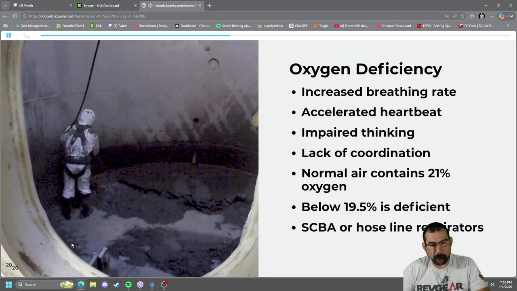
Task: Close the (3) Twitch tab
Action: (x=71, y=5)
